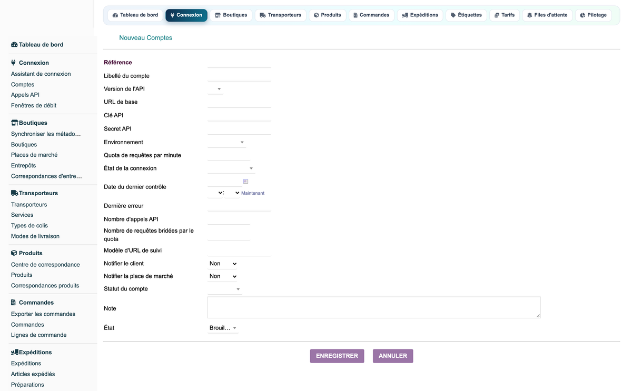The height and width of the screenshot is (391, 632).
Task: Focus the URL de base field
Action: point(239,102)
